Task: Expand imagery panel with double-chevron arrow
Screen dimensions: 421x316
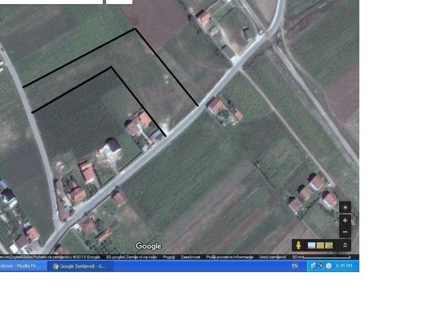Action: [345, 245]
